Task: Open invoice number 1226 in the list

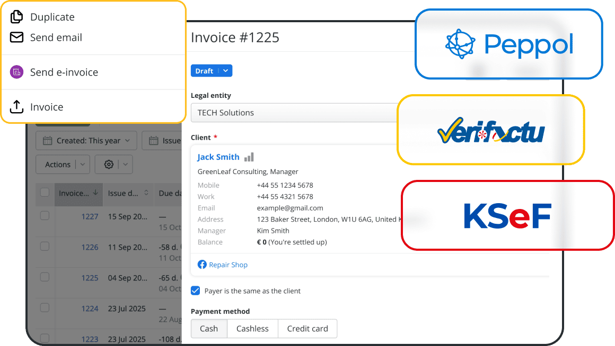Action: [x=90, y=247]
